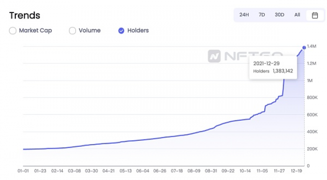Click the 2021-12-29 tooltip date

tap(266, 63)
